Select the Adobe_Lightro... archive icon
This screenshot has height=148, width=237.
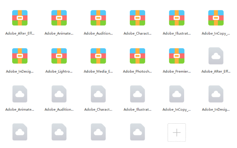pyautogui.click(x=59, y=56)
